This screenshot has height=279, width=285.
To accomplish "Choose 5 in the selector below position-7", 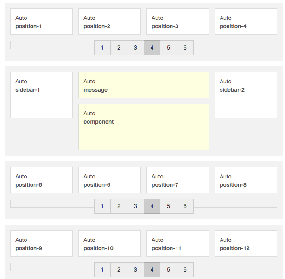I will (169, 206).
